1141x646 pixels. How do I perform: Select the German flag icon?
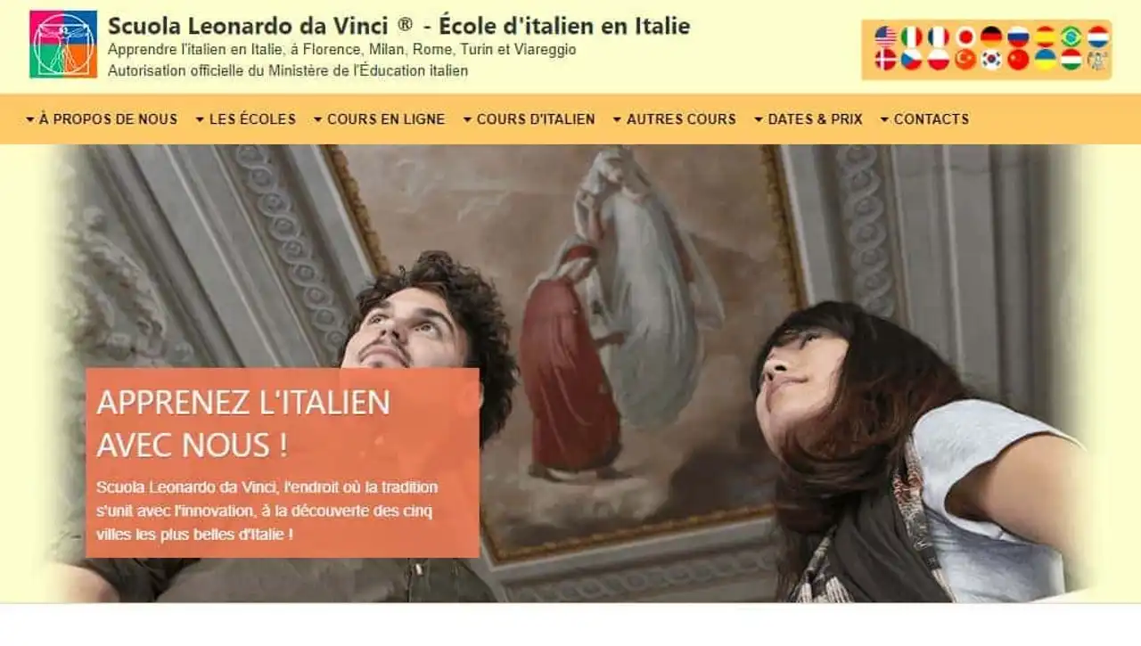point(991,37)
